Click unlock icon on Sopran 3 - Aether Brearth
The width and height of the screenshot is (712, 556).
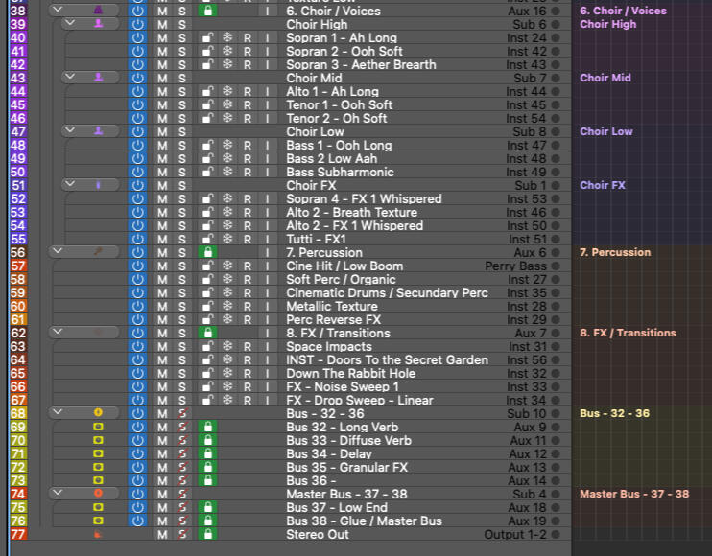point(207,65)
